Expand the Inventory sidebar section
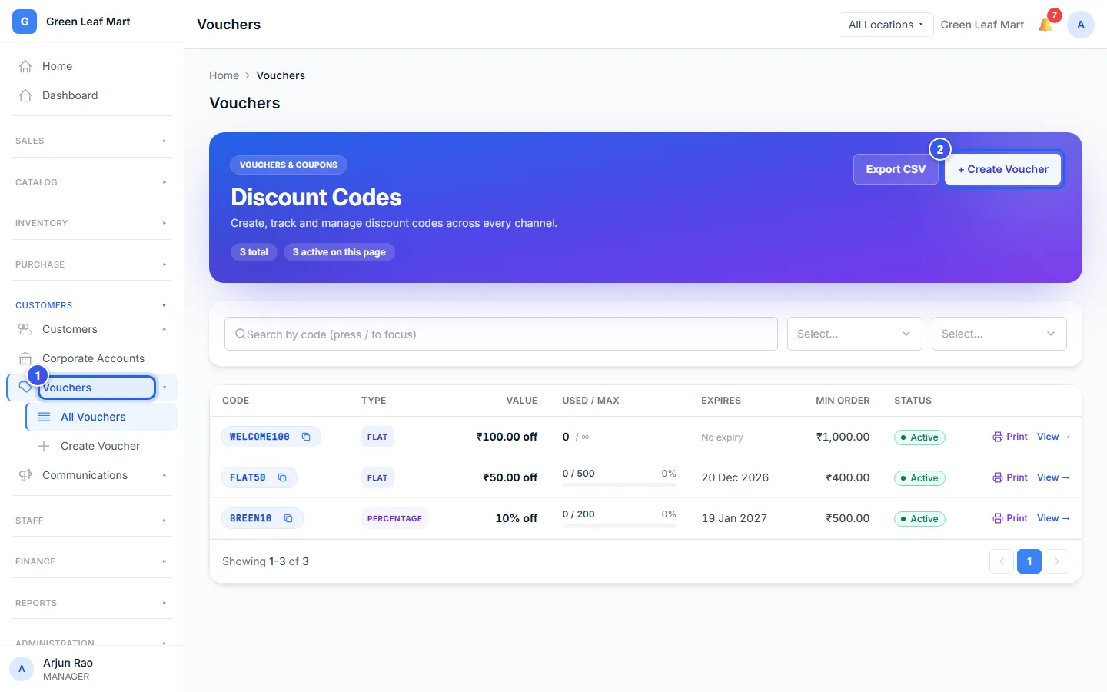 click(92, 223)
